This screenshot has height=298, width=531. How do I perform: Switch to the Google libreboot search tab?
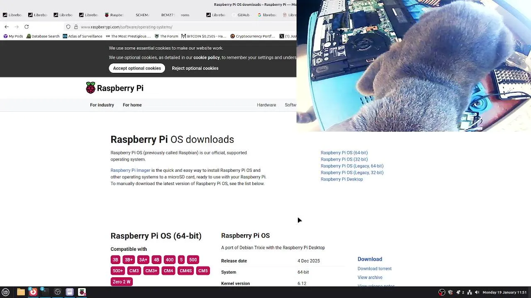click(x=267, y=15)
